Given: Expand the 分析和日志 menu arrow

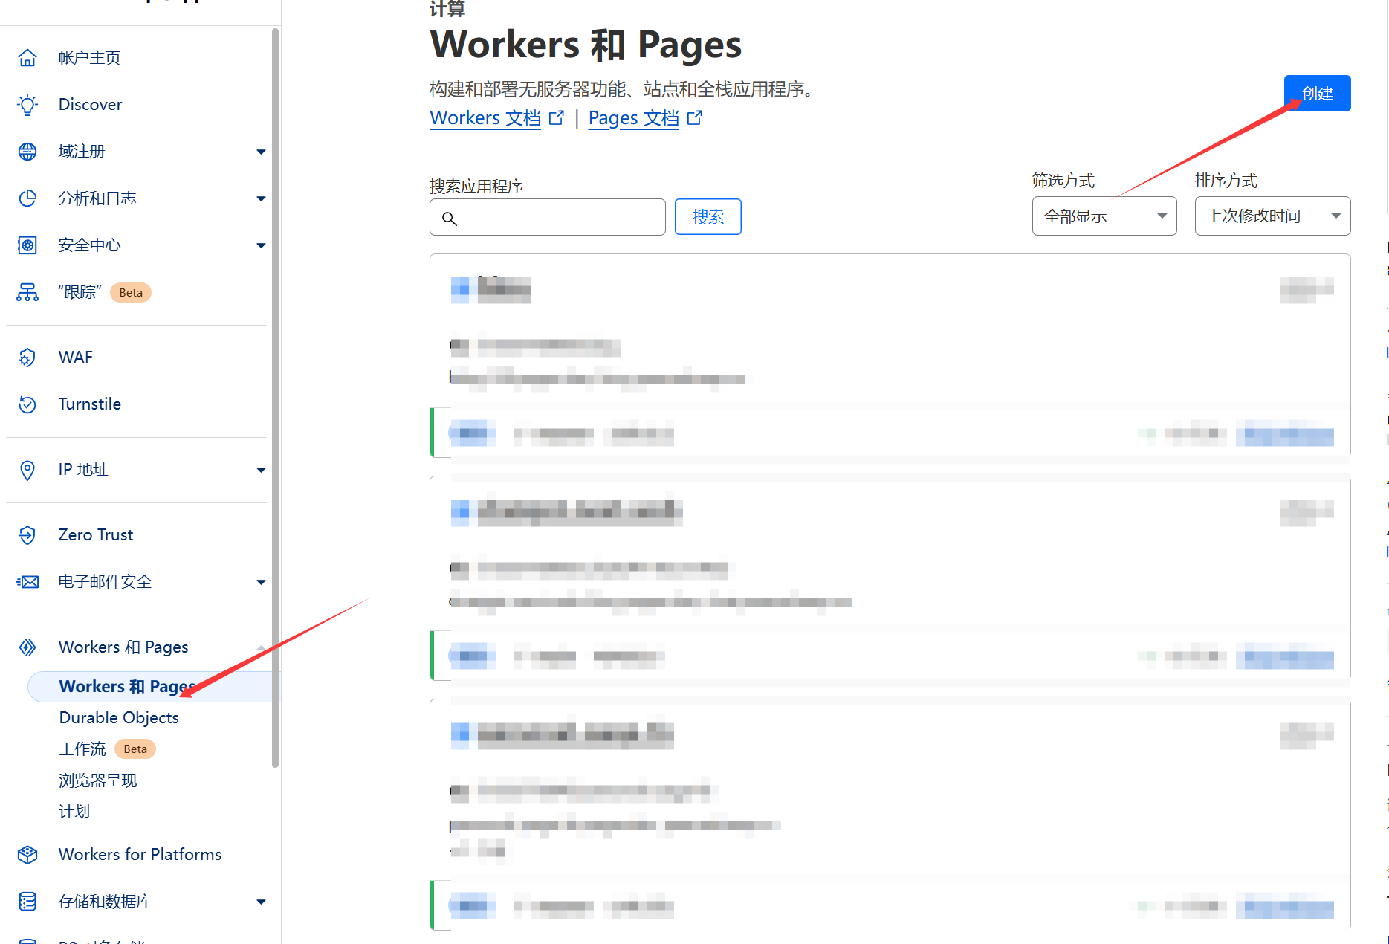Looking at the screenshot, I should [261, 198].
